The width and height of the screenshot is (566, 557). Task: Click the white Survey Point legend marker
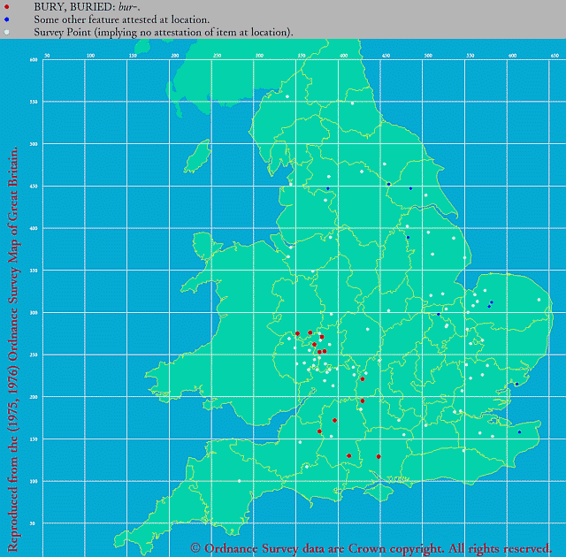click(x=7, y=32)
